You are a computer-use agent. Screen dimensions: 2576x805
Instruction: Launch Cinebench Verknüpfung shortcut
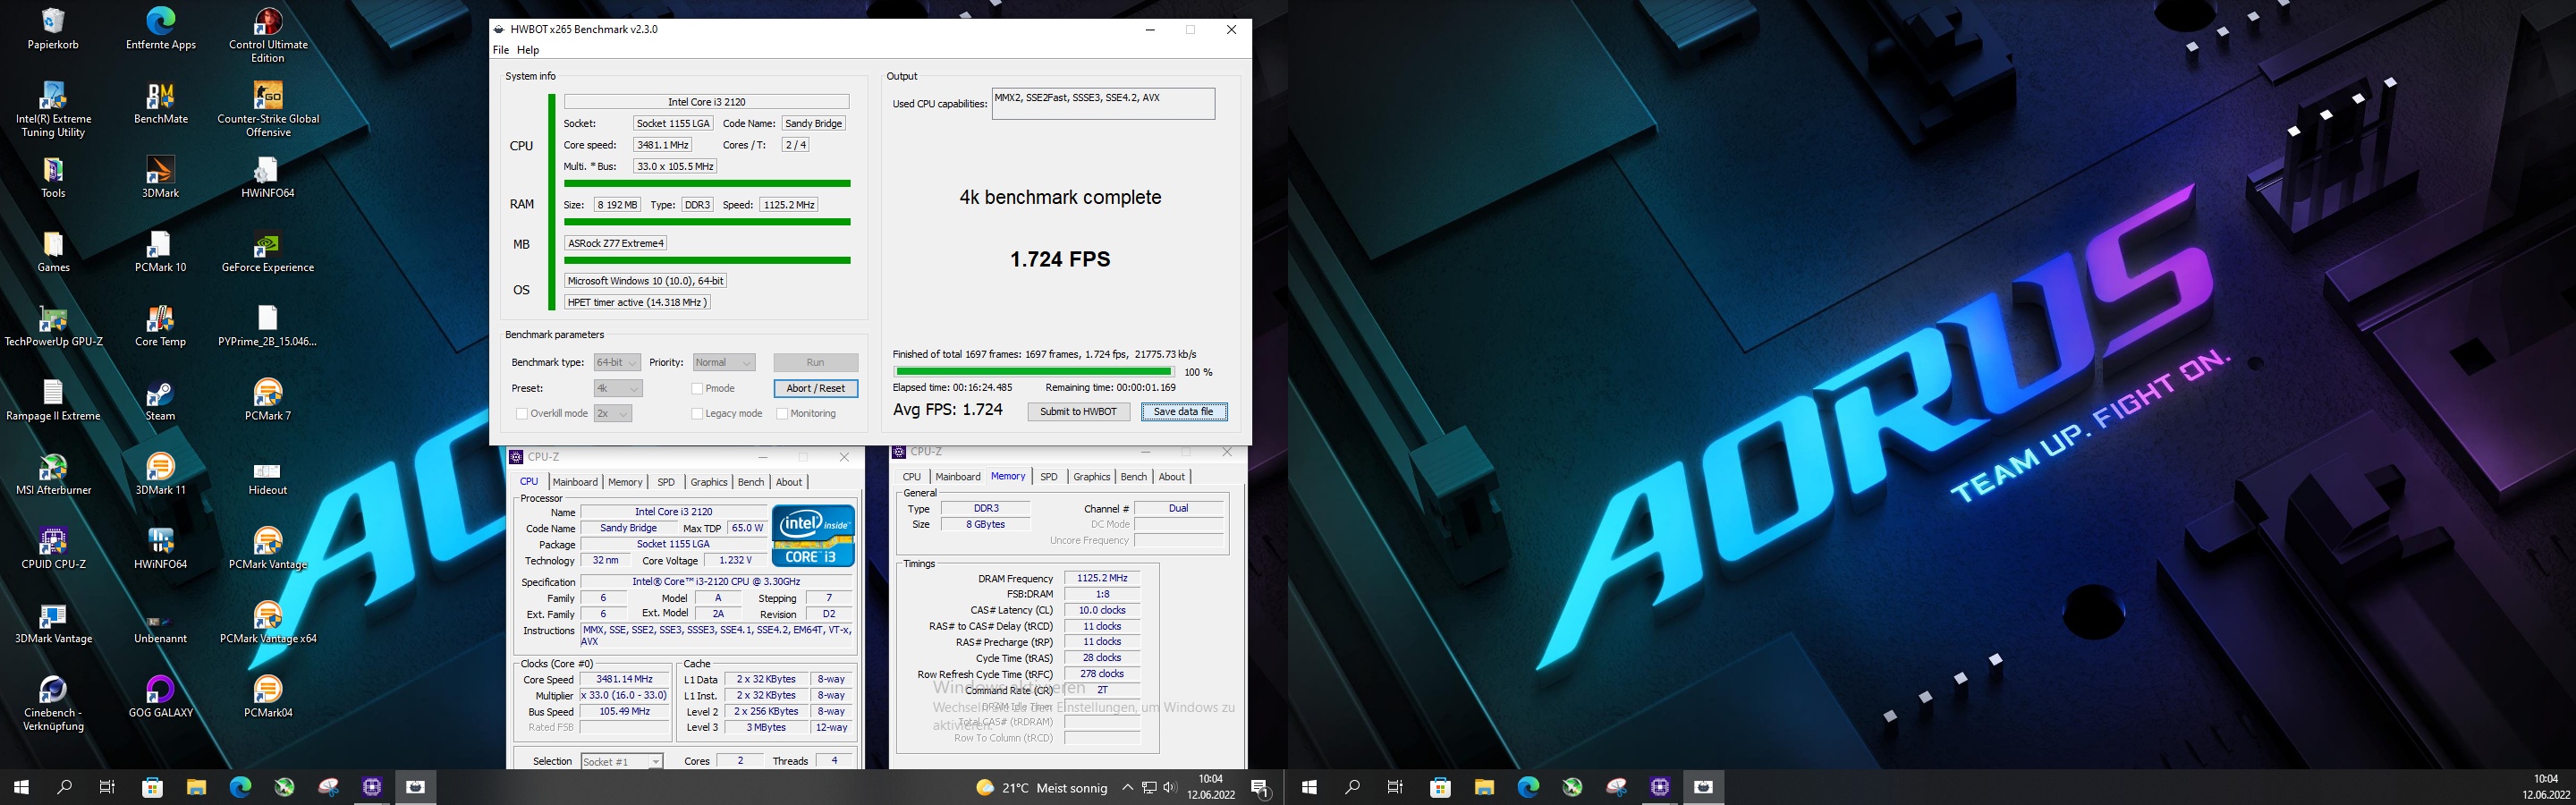click(53, 704)
